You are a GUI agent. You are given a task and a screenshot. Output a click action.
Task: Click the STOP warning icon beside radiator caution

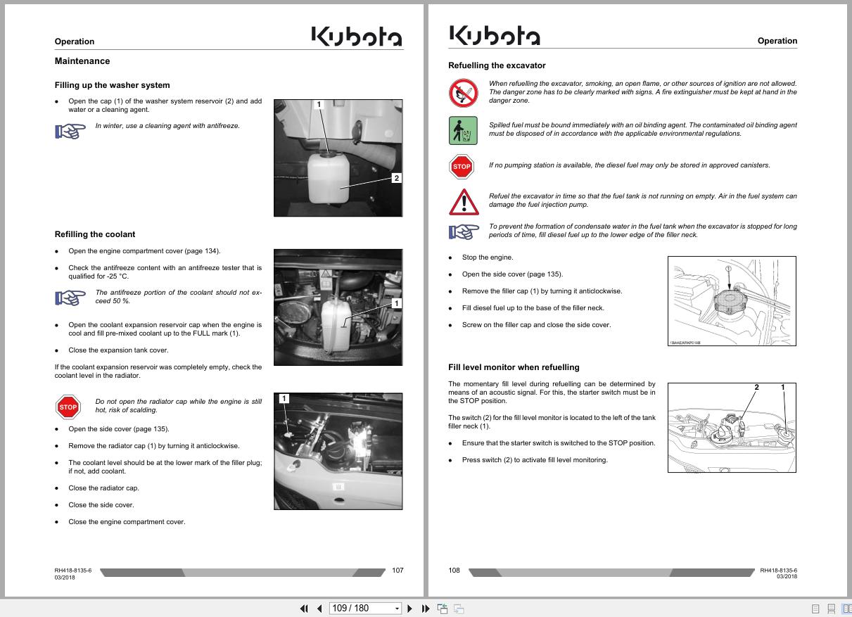tap(68, 407)
